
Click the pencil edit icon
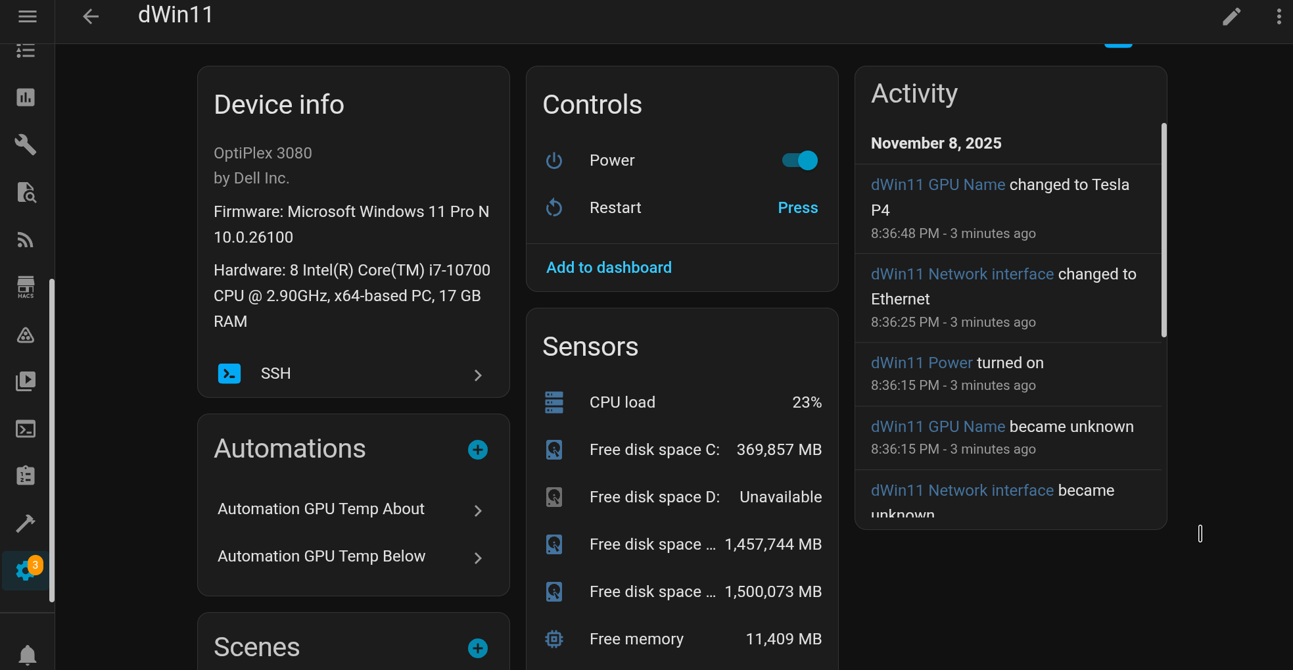tap(1231, 16)
